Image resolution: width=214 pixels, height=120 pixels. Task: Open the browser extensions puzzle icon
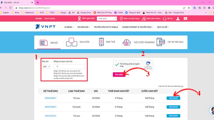click(x=209, y=8)
